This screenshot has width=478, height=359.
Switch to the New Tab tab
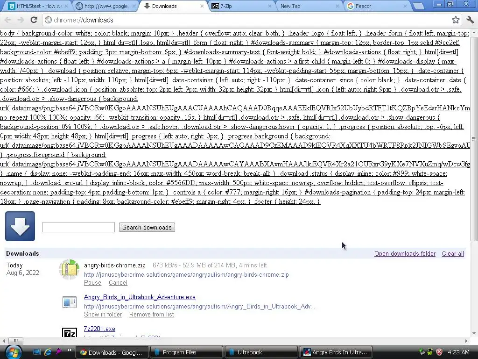coord(309,6)
